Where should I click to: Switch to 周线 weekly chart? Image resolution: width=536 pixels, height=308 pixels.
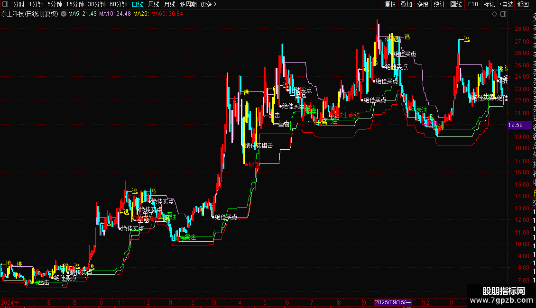click(154, 4)
